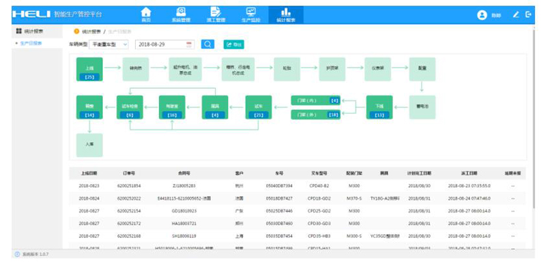The width and height of the screenshot is (546, 268).
Task: Click the user avatar icon in header
Action: coord(482,15)
